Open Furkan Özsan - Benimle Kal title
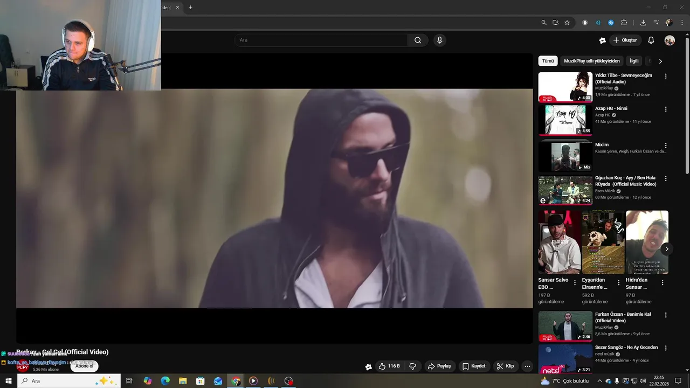 click(x=623, y=317)
